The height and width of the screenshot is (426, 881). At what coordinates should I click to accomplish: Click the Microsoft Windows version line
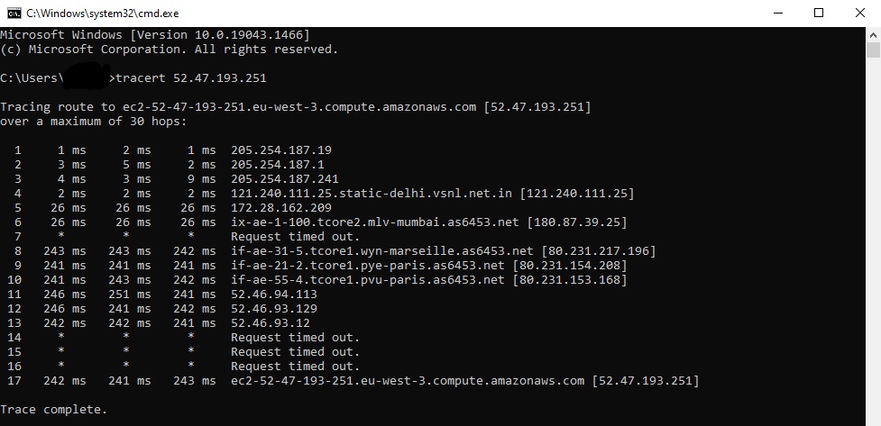pyautogui.click(x=155, y=35)
